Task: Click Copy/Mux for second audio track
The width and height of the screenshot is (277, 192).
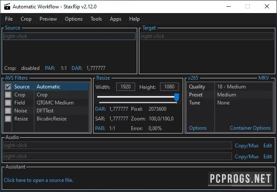Action: (247, 157)
